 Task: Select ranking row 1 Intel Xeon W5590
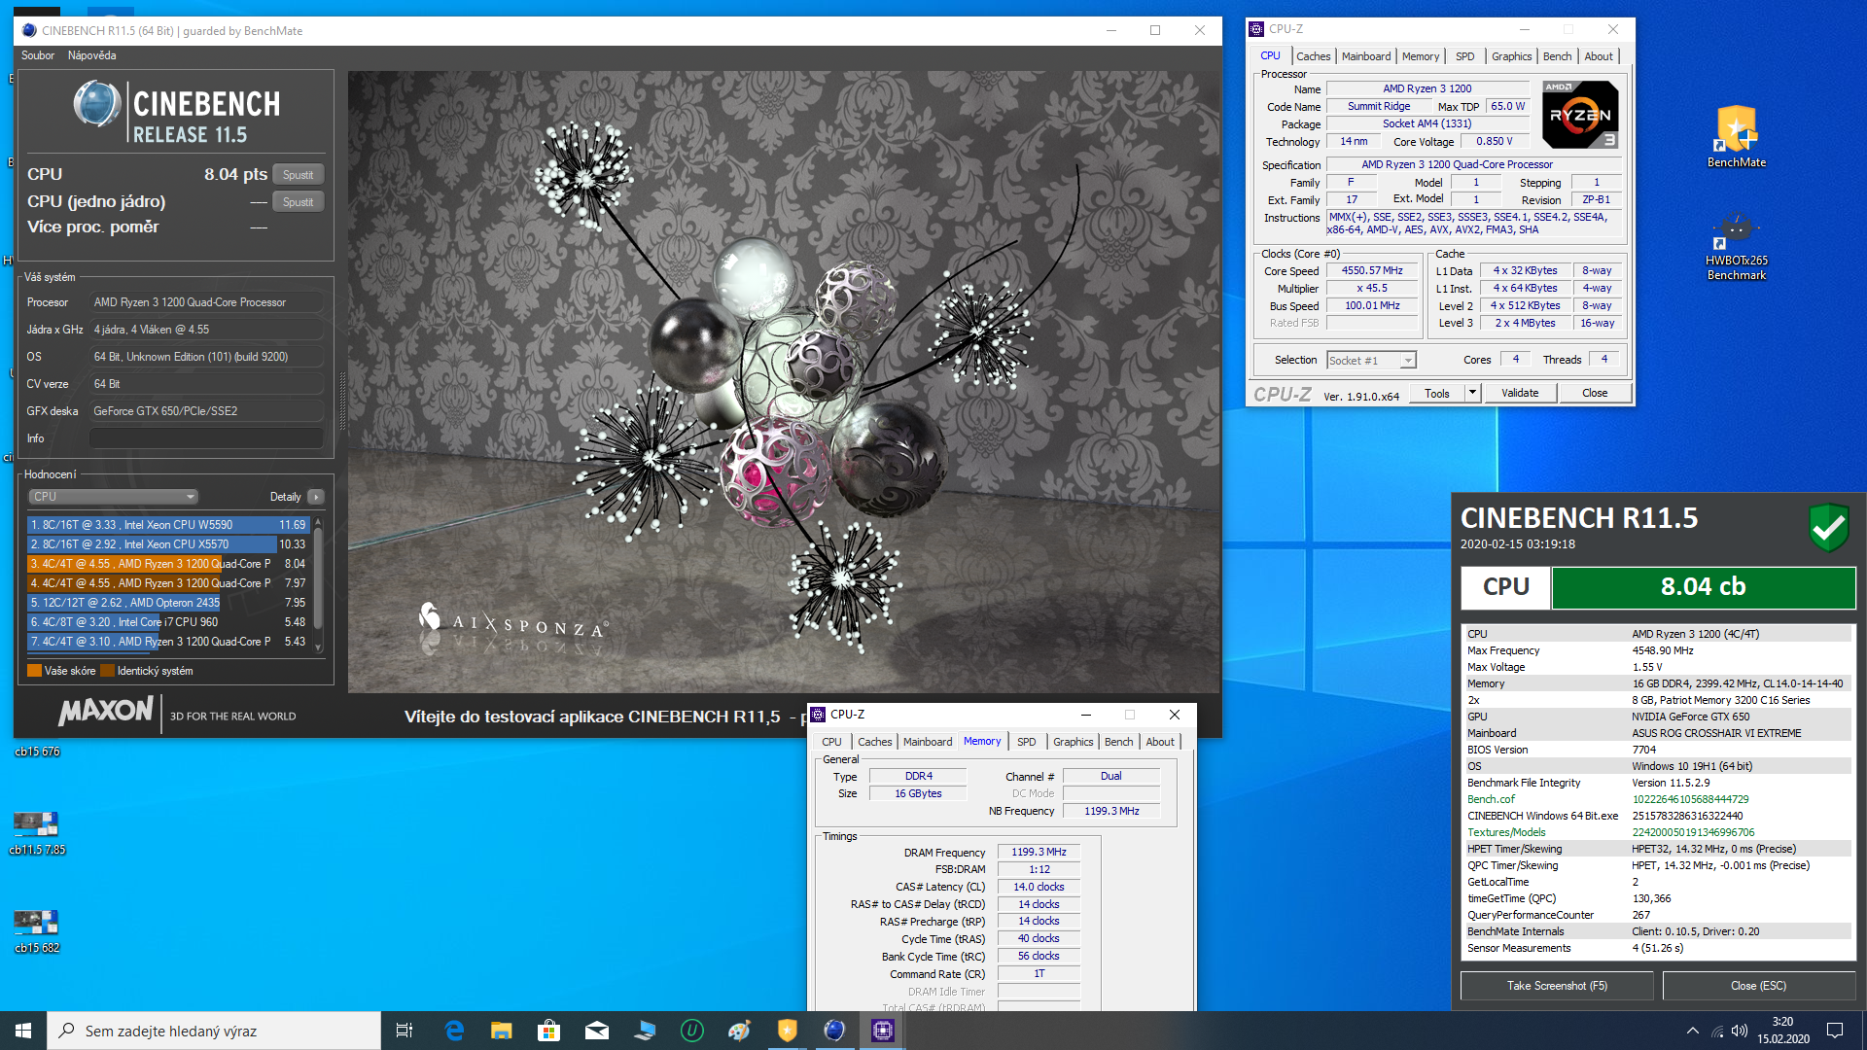(168, 525)
